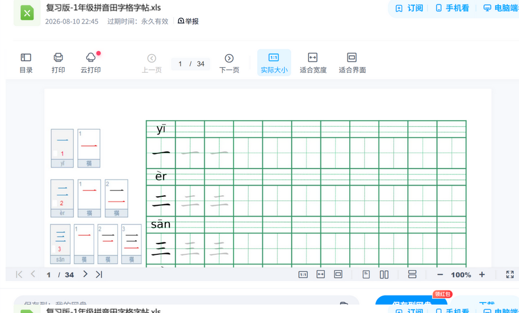Image resolution: width=519 pixels, height=313 pixels.
Task: Zoom in with the plus button
Action: [x=482, y=275]
